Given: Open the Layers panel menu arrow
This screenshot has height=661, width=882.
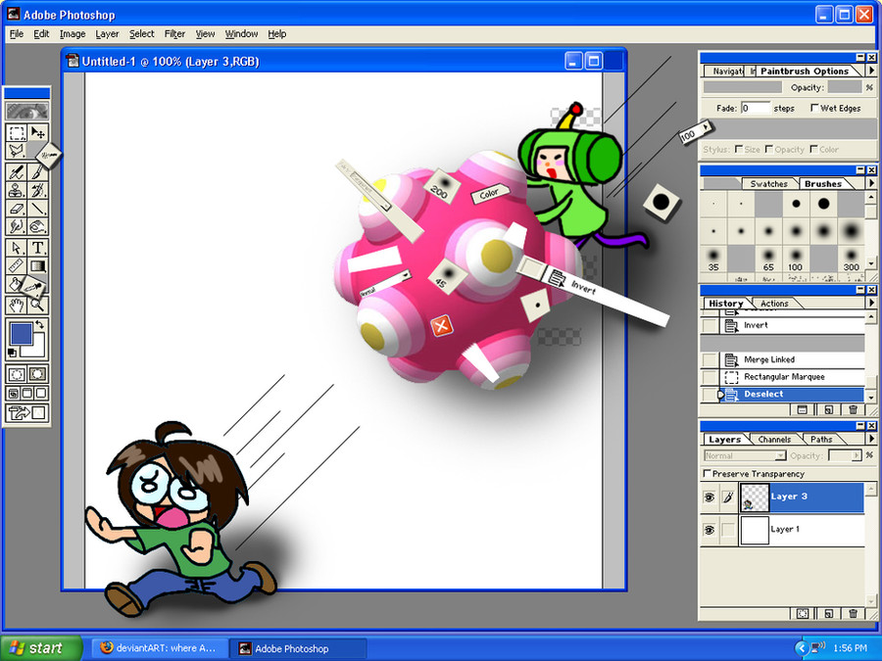Looking at the screenshot, I should pos(871,439).
